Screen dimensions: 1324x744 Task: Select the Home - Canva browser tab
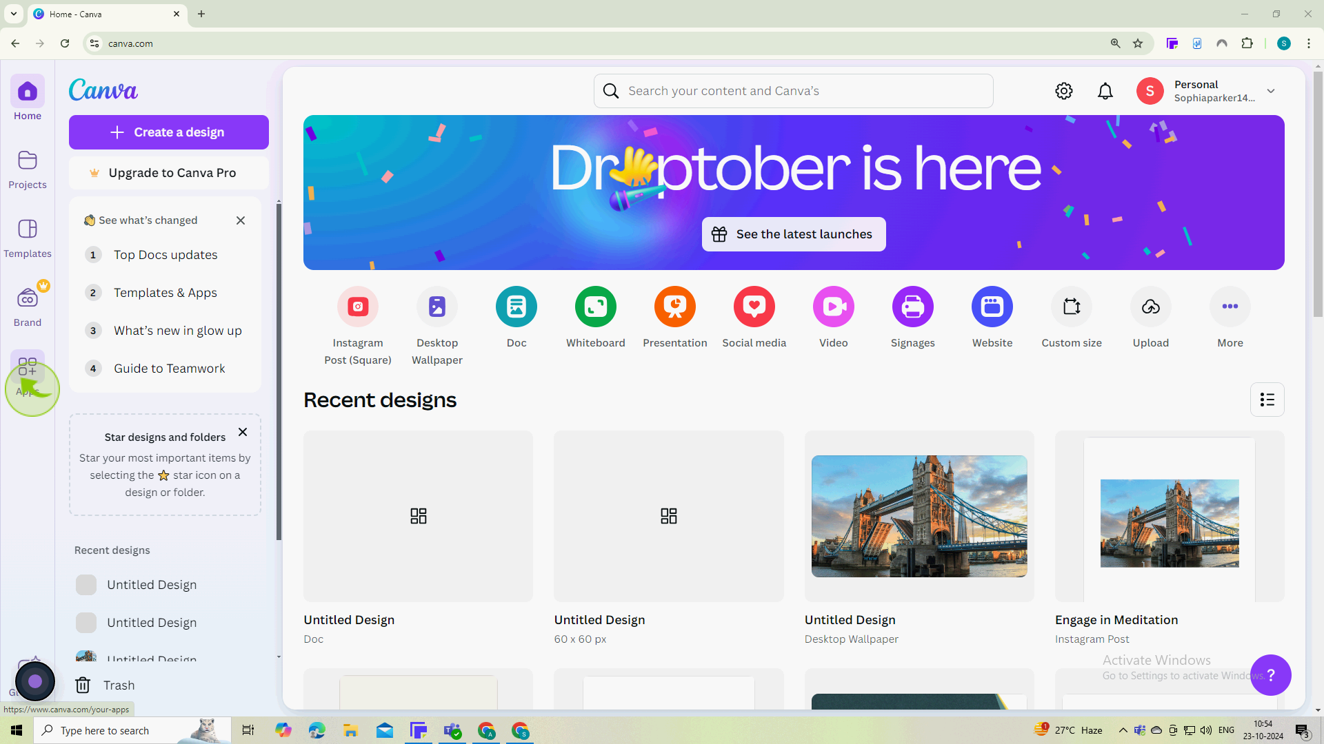(x=107, y=14)
